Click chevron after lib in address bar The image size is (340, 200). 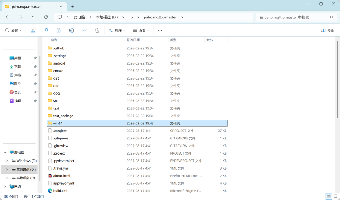[x=138, y=17]
